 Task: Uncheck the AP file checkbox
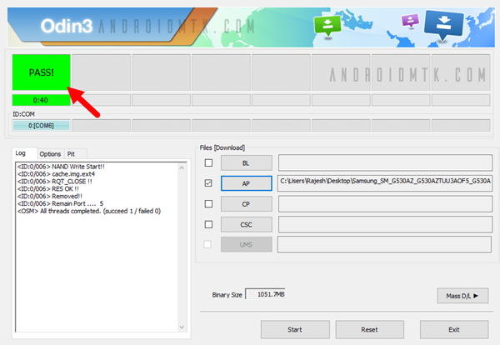click(x=208, y=183)
